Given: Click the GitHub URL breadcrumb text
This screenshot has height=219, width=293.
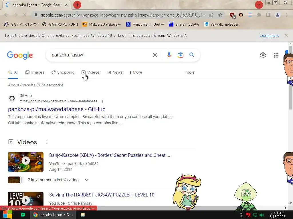Looking at the screenshot, I should pos(58,101).
